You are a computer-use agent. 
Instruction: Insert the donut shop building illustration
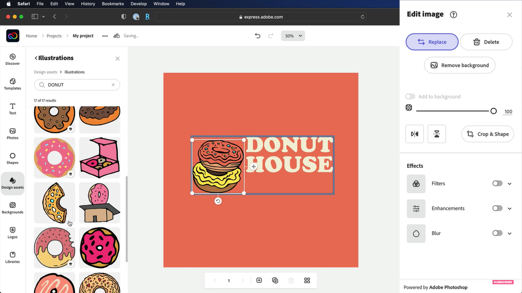coord(100,203)
